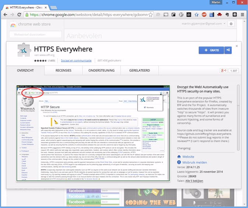Click the chrome web store logo
The width and height of the screenshot is (248, 208).
(x=31, y=24)
